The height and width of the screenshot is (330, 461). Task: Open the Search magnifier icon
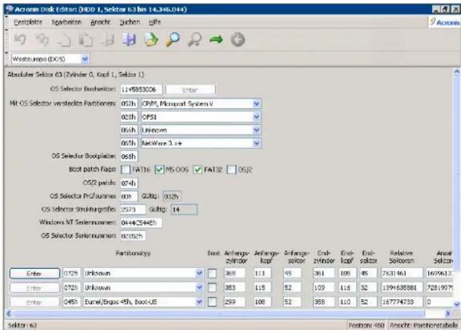coord(173,40)
